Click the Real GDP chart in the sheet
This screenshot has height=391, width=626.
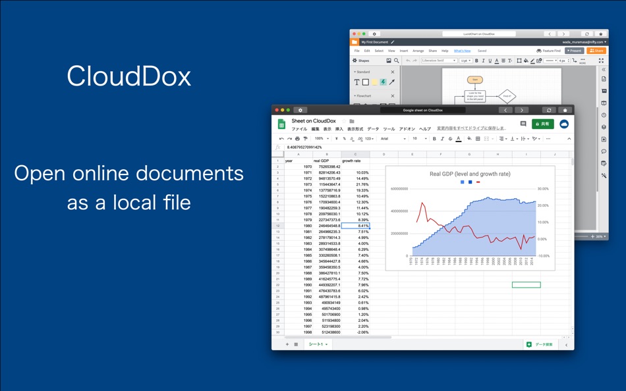(x=470, y=219)
